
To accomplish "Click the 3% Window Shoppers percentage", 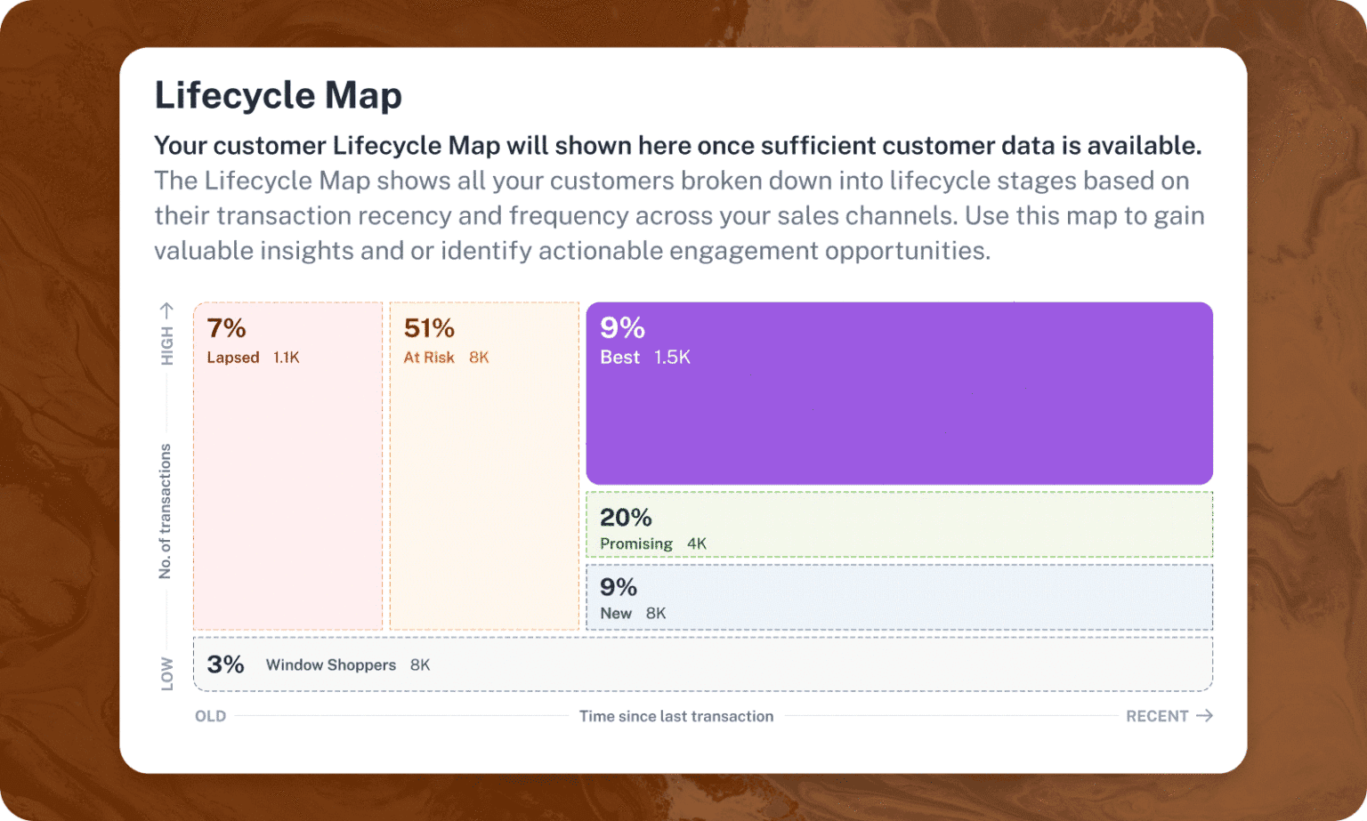I will click(x=225, y=664).
